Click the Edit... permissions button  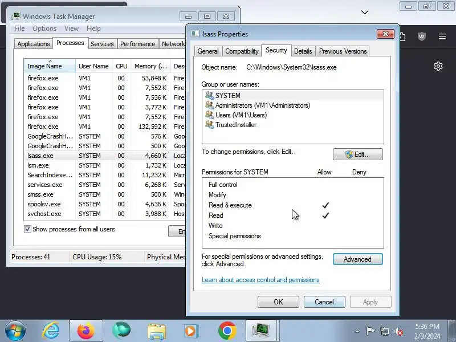(358, 154)
